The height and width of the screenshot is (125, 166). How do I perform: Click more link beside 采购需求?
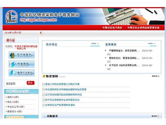tap(154, 116)
